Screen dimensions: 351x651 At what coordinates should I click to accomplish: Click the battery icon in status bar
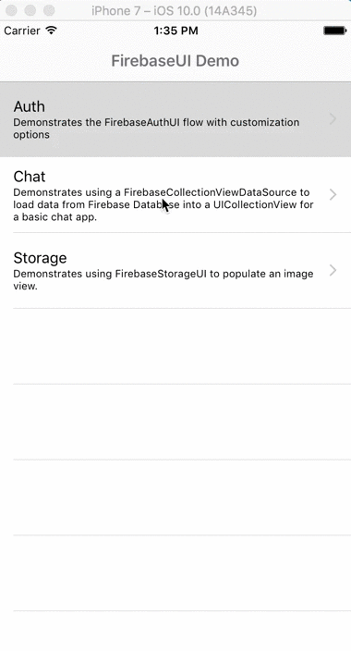(x=334, y=31)
